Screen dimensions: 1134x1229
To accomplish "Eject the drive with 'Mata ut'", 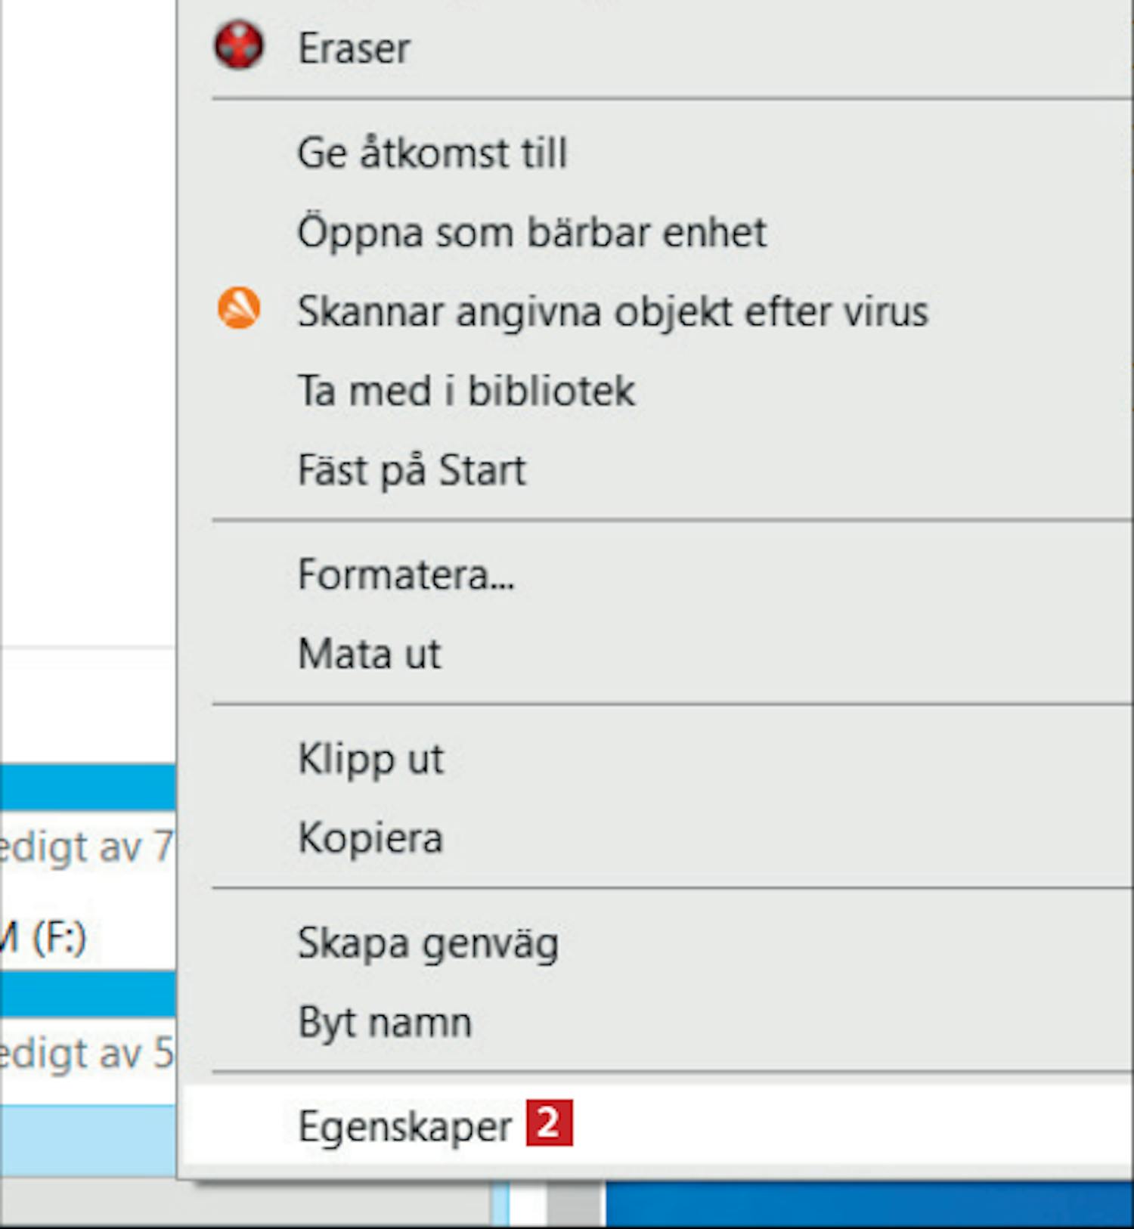I will pos(369,654).
